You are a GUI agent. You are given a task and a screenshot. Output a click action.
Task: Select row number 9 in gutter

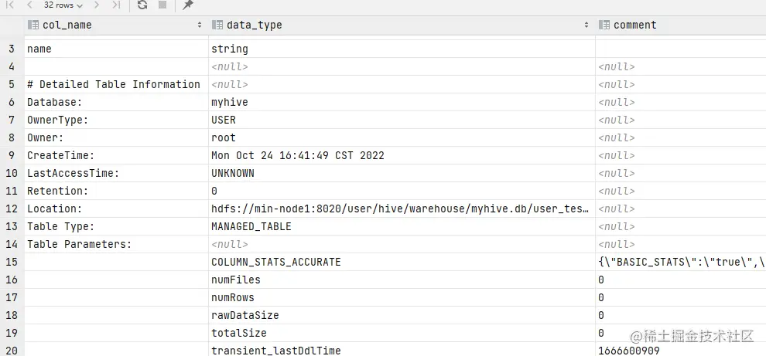[12, 155]
